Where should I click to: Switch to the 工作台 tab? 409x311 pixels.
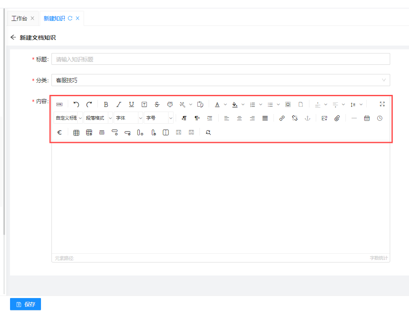pos(19,18)
